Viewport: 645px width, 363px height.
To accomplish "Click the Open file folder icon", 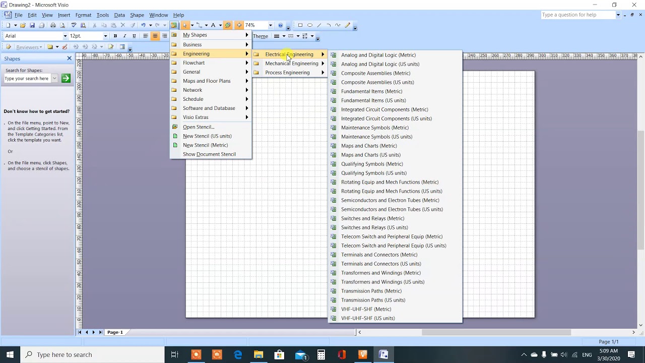I will click(x=24, y=25).
